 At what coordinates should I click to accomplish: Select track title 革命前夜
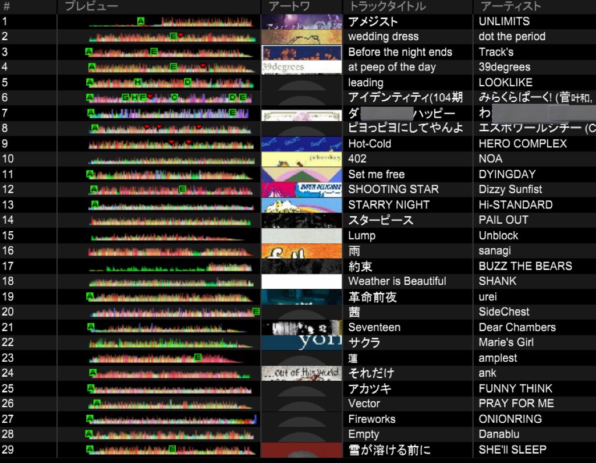(x=372, y=297)
